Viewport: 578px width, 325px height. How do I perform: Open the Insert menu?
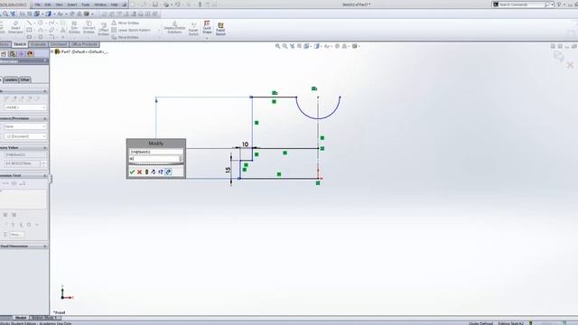pyautogui.click(x=72, y=5)
